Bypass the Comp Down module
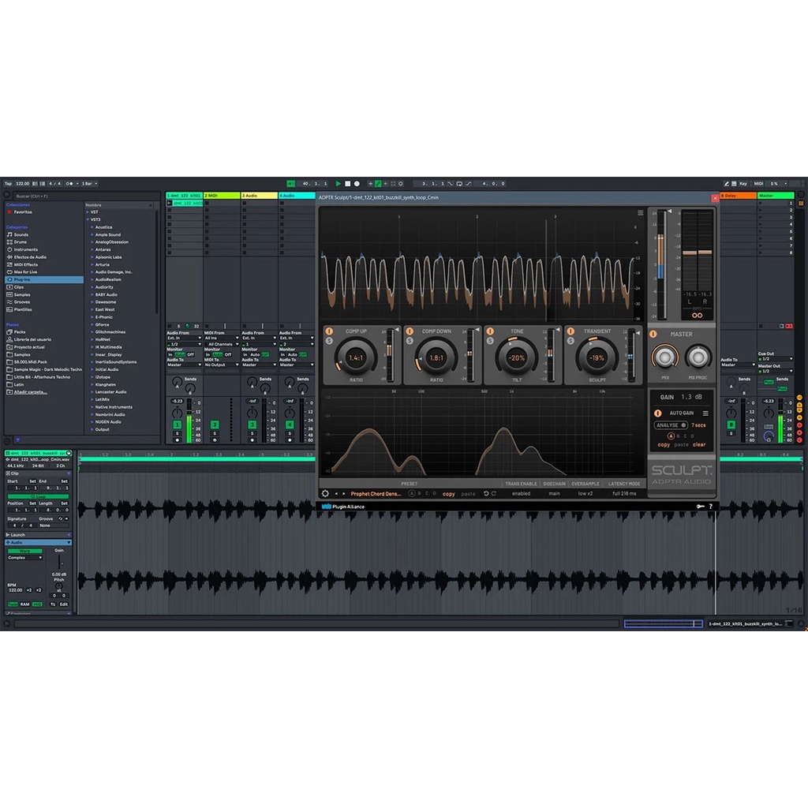 [410, 331]
